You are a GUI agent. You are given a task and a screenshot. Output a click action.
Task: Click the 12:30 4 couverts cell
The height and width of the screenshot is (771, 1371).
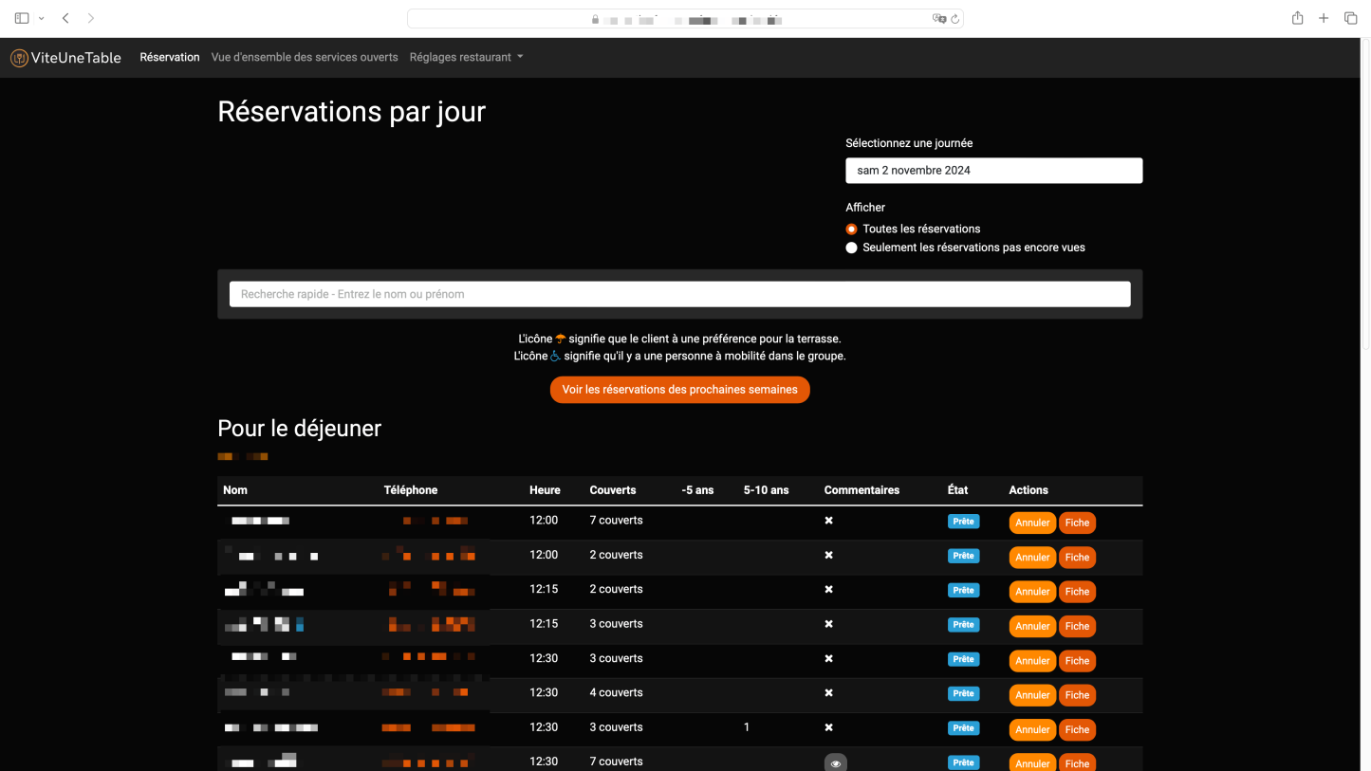click(x=616, y=692)
